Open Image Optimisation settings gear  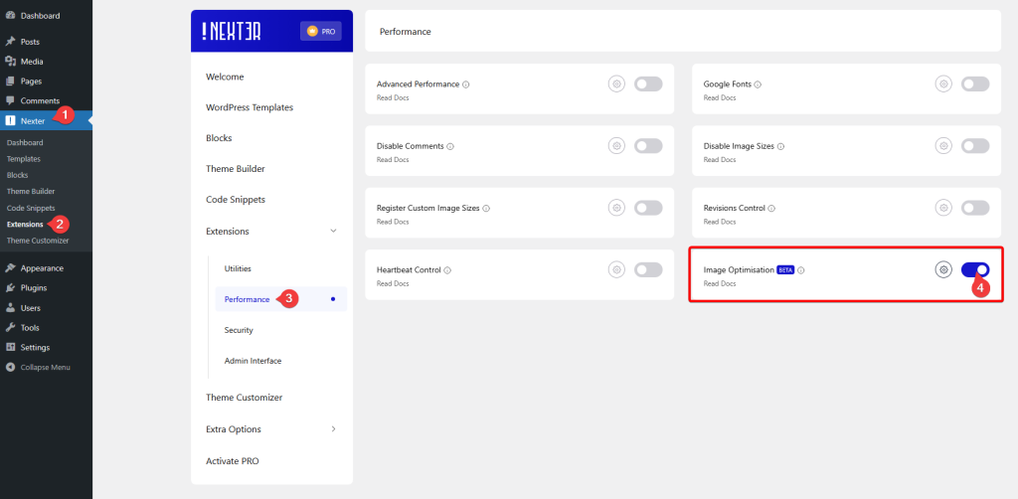[x=943, y=269]
